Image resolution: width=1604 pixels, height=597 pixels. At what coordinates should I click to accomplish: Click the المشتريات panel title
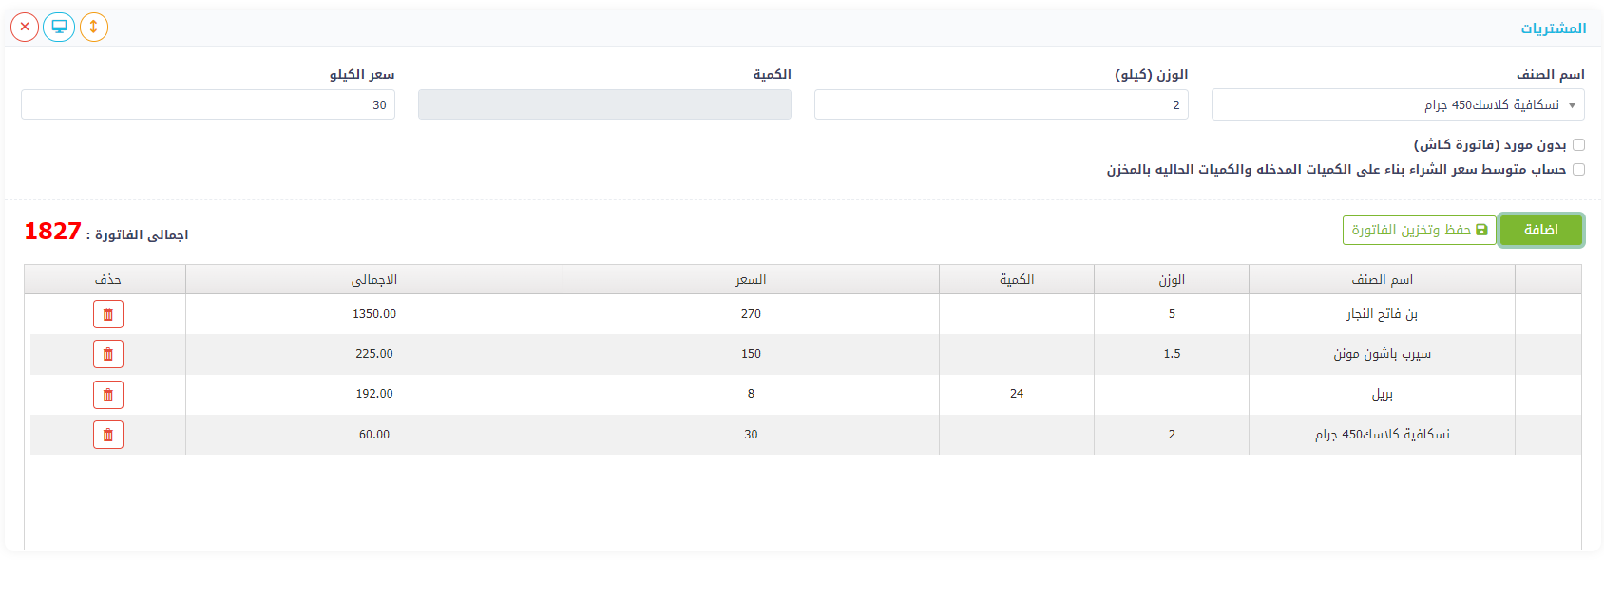tap(1553, 28)
